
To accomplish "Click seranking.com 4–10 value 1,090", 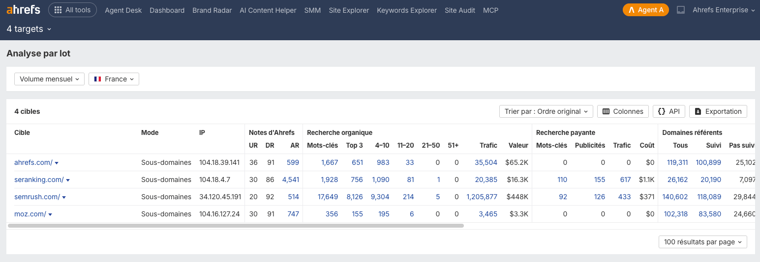I will tap(381, 180).
